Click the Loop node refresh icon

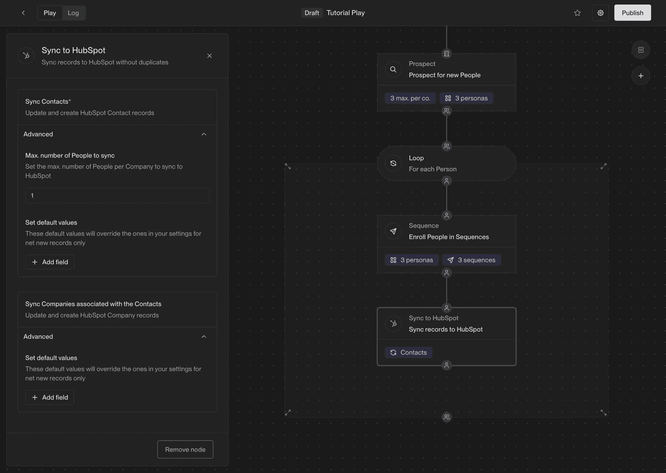click(393, 163)
